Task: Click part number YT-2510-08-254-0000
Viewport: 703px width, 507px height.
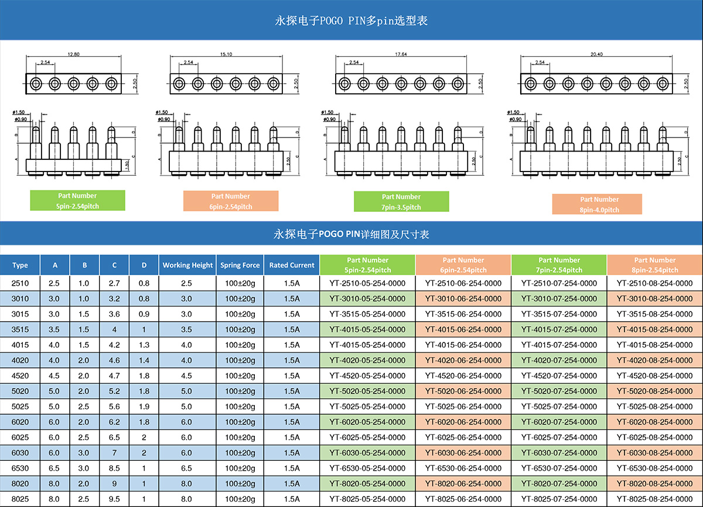Action: pyautogui.click(x=655, y=283)
